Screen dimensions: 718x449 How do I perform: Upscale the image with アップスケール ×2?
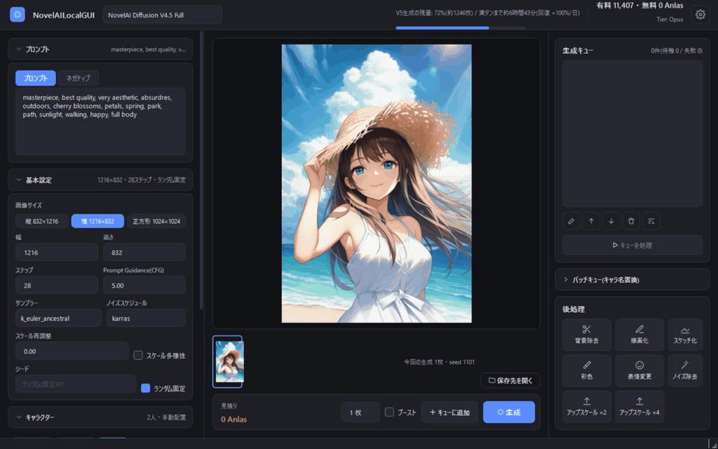pos(587,406)
